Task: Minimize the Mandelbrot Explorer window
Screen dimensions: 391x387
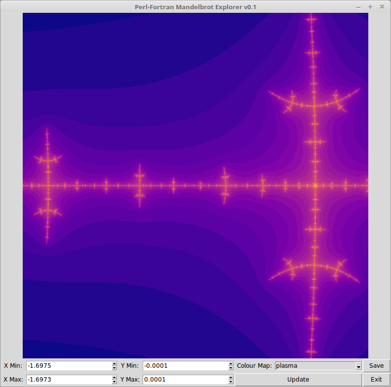Action: click(x=359, y=7)
